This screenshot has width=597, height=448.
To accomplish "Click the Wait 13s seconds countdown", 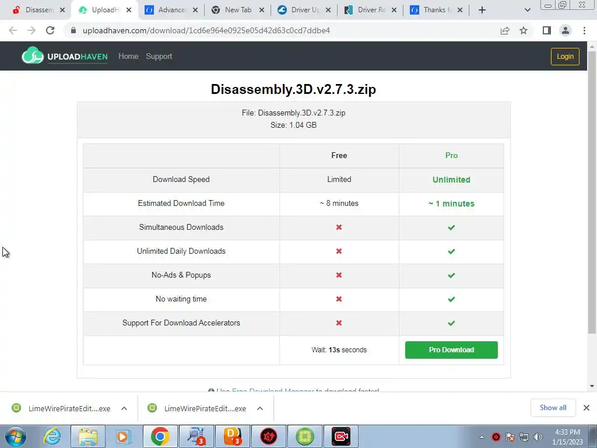I will (339, 350).
